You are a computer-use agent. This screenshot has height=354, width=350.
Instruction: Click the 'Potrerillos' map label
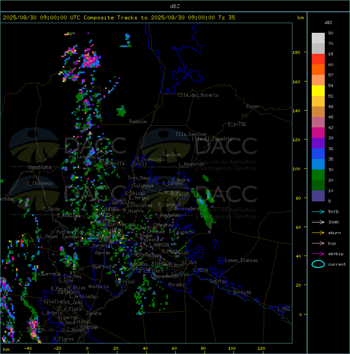70,232
